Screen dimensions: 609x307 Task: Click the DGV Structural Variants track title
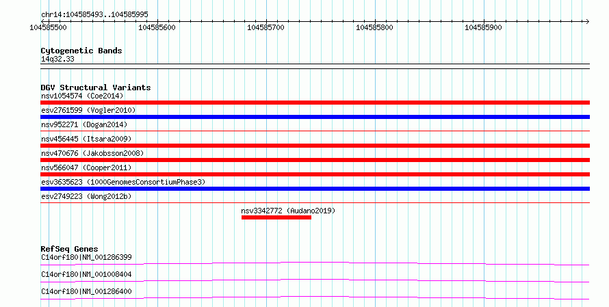tap(96, 88)
